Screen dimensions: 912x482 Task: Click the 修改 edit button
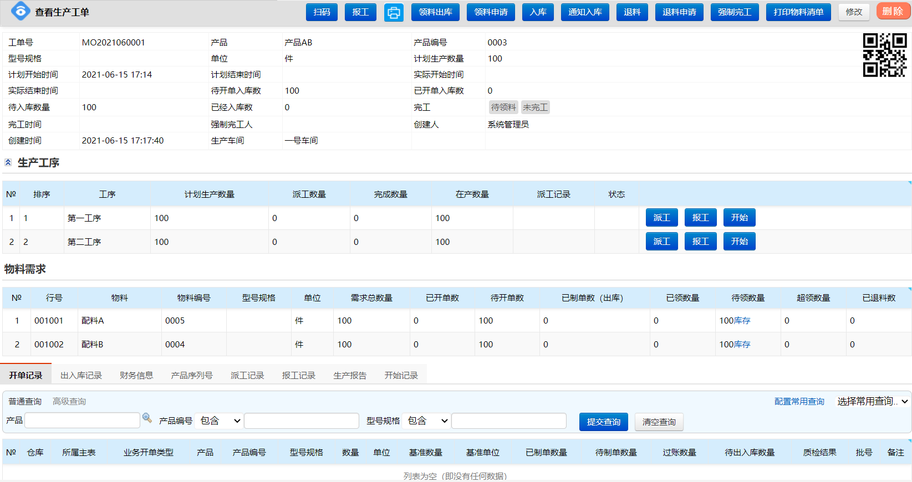tap(854, 12)
